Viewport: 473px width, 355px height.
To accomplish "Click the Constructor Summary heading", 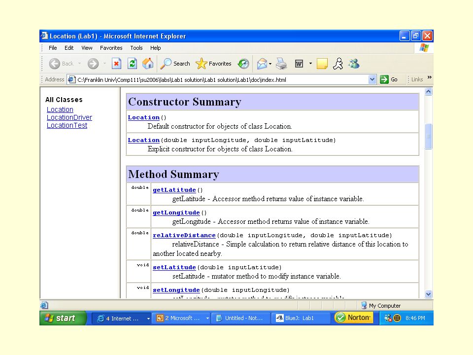I will [x=185, y=102].
